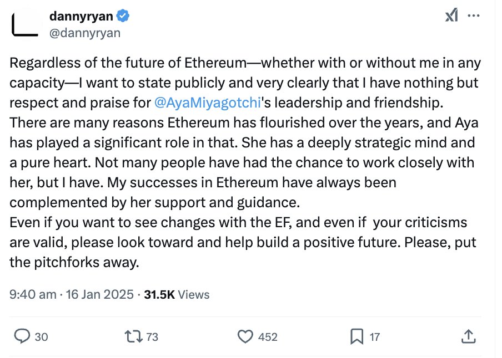Open the 9:40 am timestamp link
Image resolution: width=502 pixels, height=358 pixels.
tap(33, 294)
